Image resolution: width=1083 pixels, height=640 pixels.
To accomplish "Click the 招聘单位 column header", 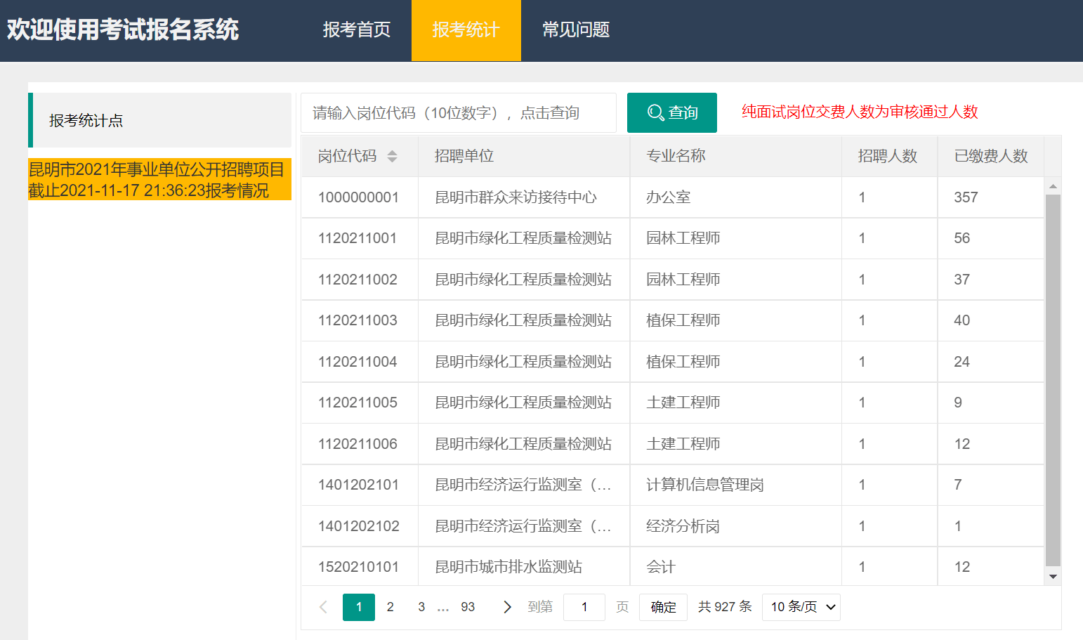I will (x=524, y=156).
